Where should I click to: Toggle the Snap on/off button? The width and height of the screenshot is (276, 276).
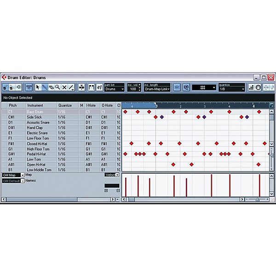tap(177, 87)
